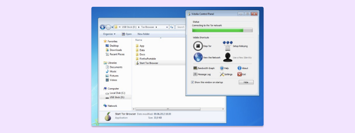
Task: Click the Stop Tor icon in Vidalia
Action: pyautogui.click(x=198, y=46)
